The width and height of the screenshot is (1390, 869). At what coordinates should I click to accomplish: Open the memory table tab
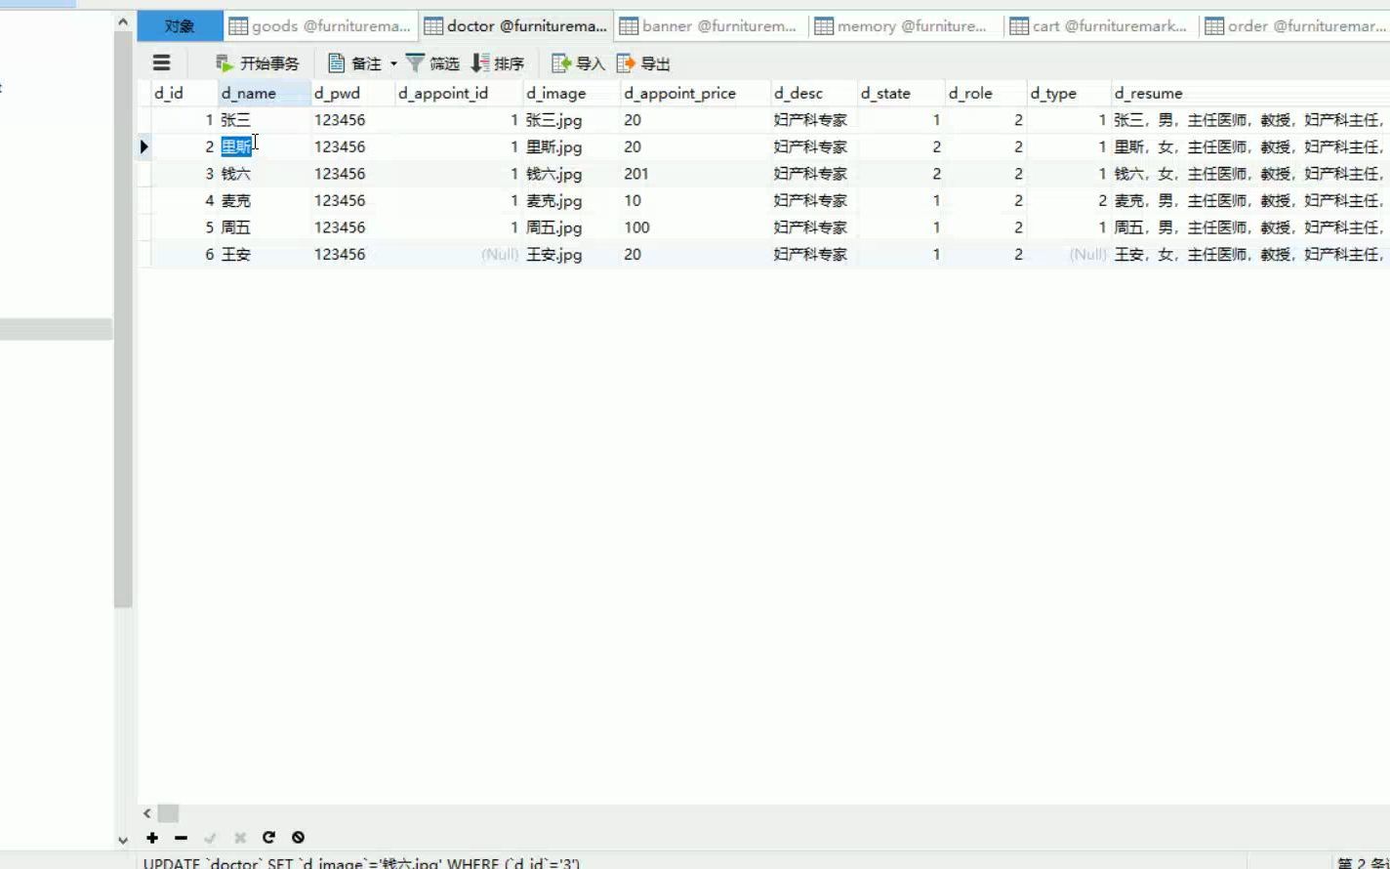point(906,26)
